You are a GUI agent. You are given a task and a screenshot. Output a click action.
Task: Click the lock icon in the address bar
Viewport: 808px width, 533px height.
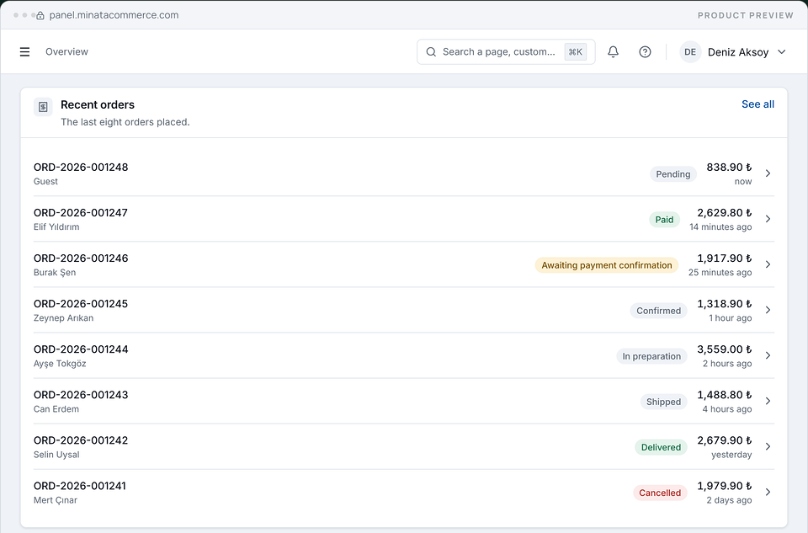[40, 15]
